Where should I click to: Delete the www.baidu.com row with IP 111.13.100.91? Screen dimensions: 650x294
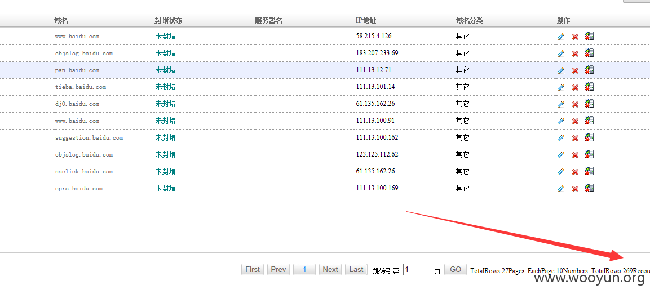(x=575, y=121)
